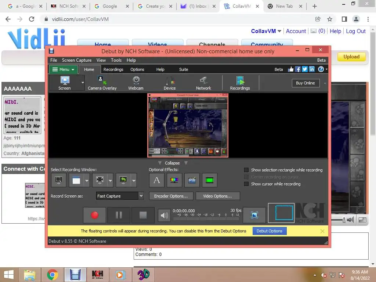Viewport: 376px width, 282px height.
Task: Open the File menu
Action: point(54,60)
